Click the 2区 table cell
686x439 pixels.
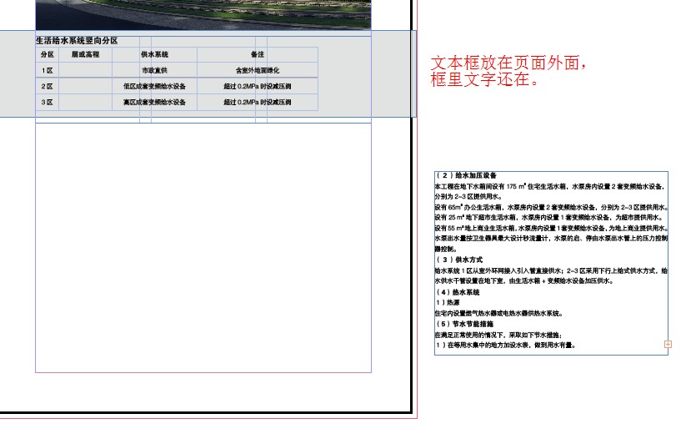pyautogui.click(x=48, y=86)
